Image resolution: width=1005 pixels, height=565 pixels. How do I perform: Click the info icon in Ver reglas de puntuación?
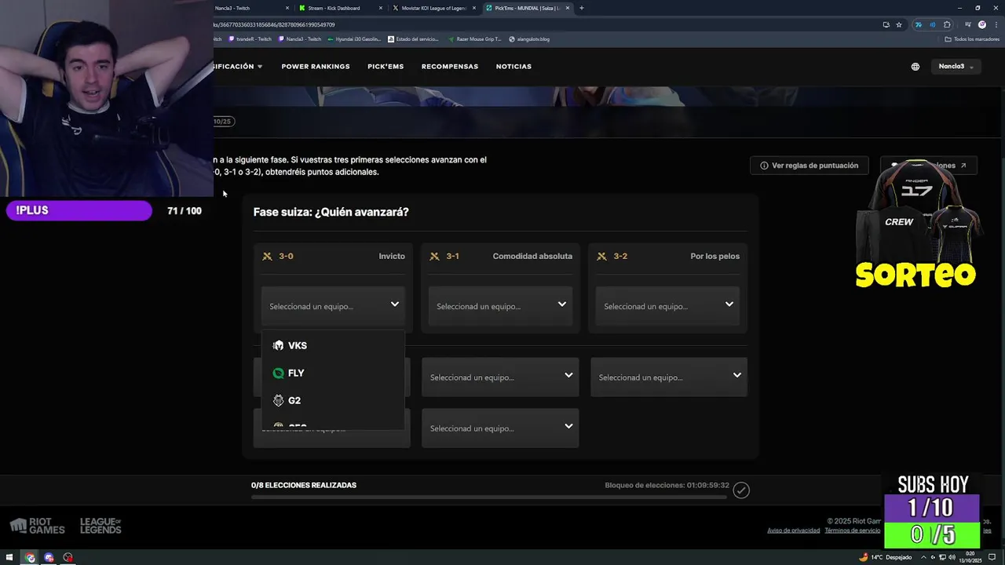tap(764, 166)
